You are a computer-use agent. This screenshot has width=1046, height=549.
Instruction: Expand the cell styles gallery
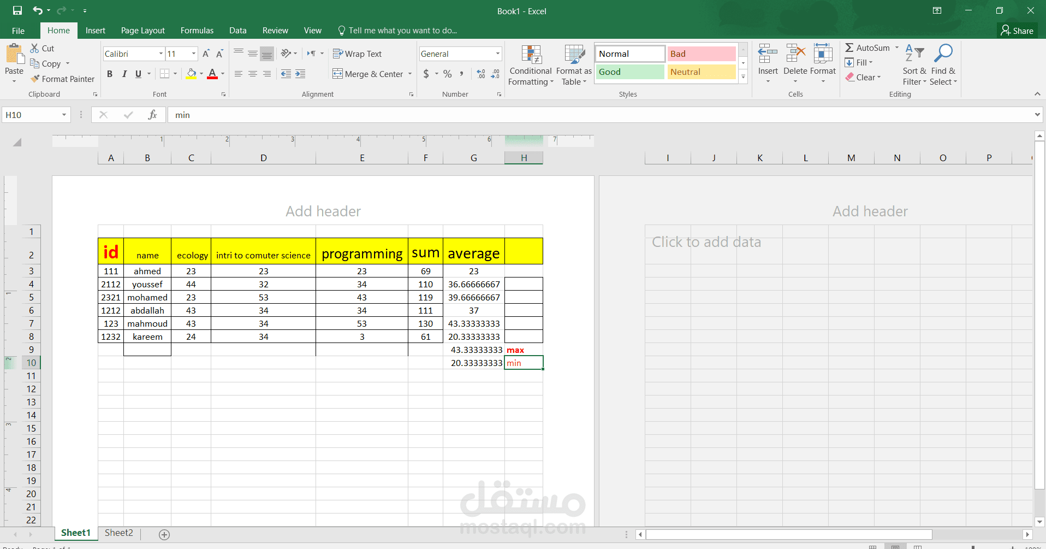point(743,77)
